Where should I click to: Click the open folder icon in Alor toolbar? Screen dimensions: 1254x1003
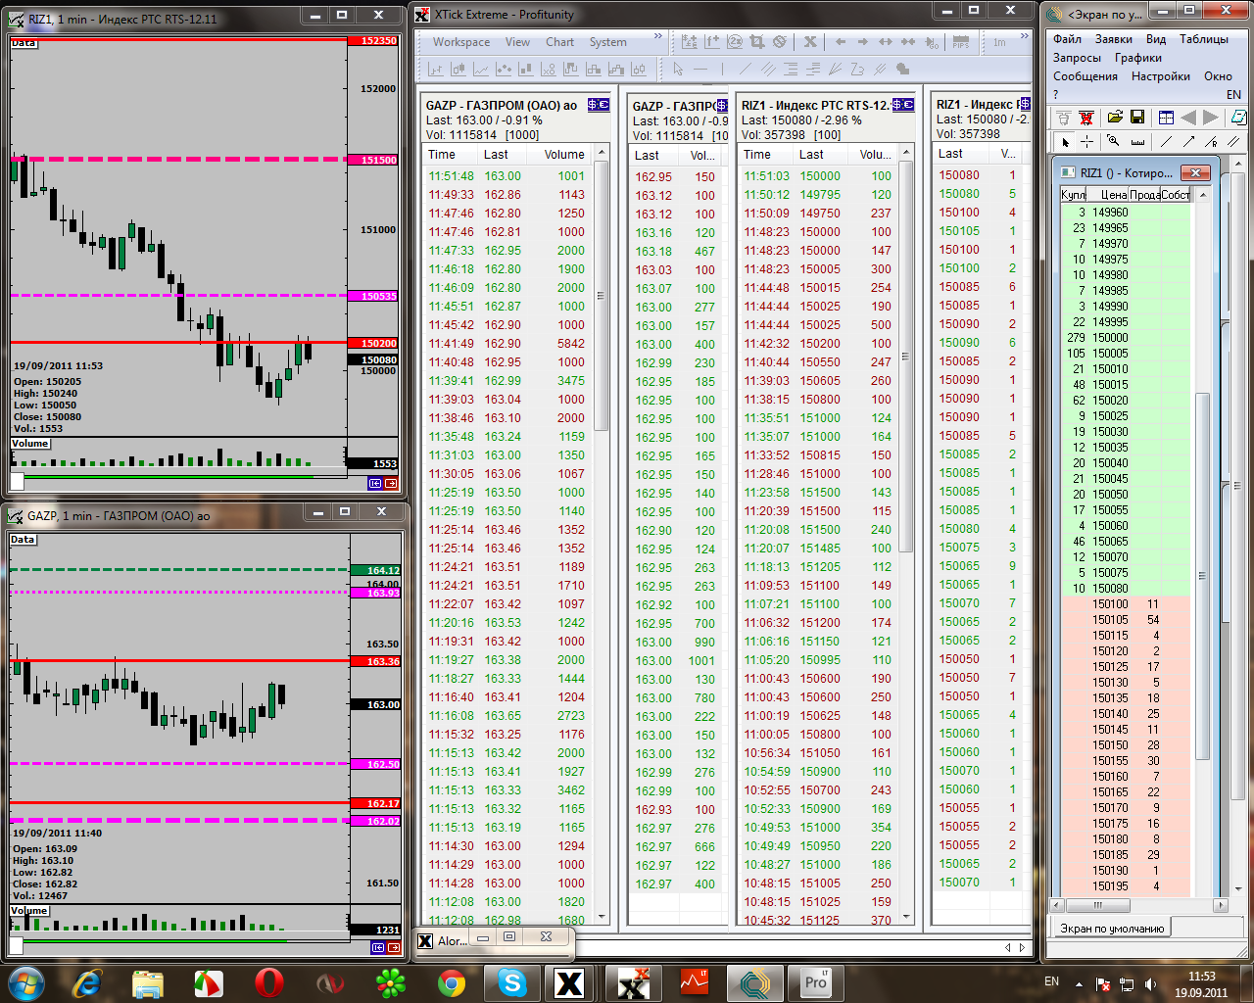click(x=1115, y=118)
